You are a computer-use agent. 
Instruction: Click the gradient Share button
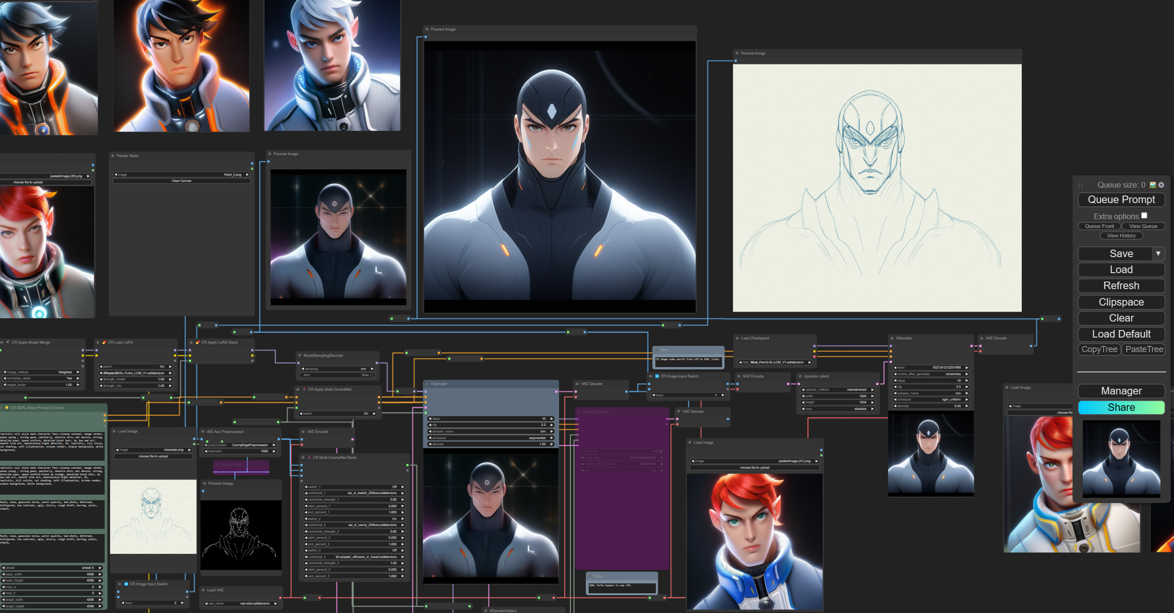pos(1121,408)
